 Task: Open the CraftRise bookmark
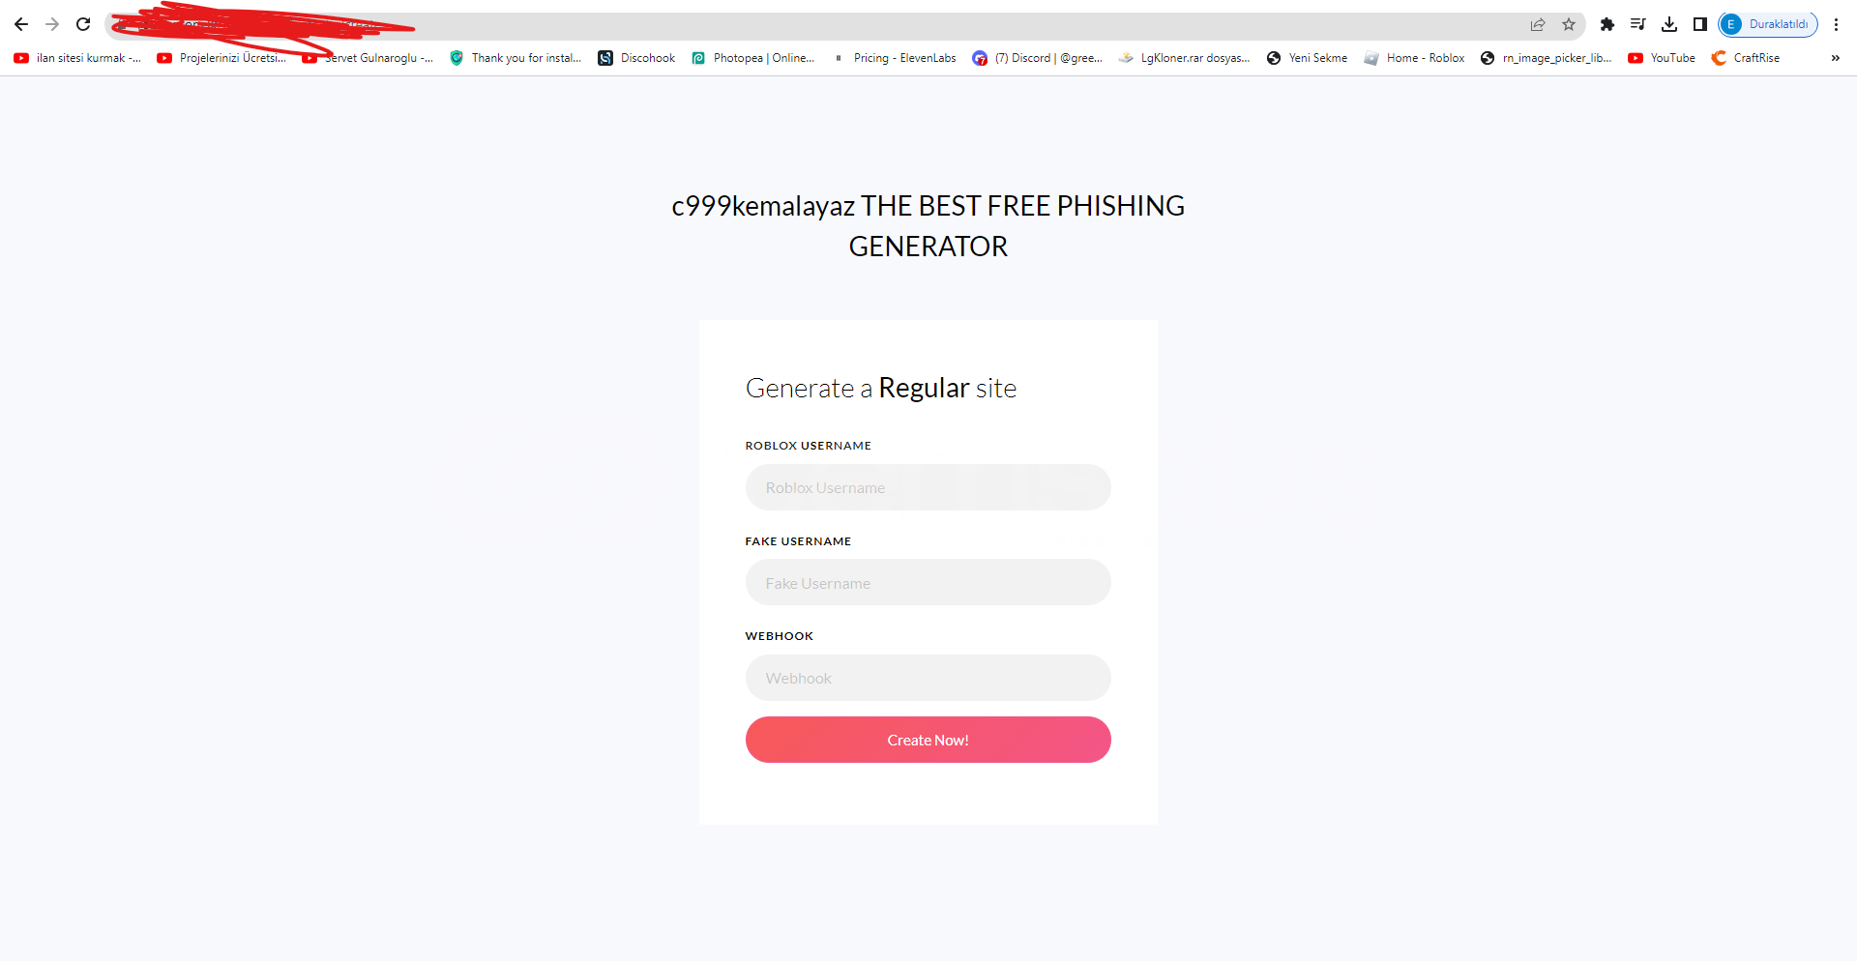point(1746,58)
